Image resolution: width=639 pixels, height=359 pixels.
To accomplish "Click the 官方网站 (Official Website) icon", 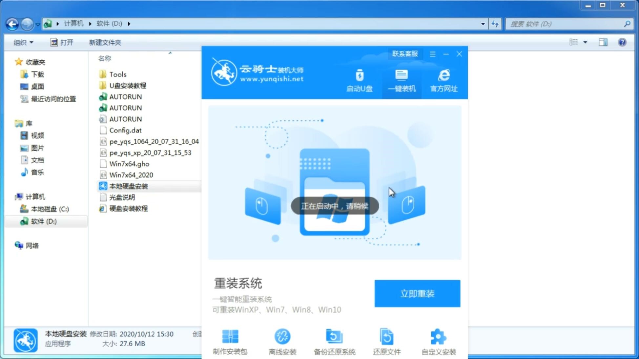I will point(443,80).
